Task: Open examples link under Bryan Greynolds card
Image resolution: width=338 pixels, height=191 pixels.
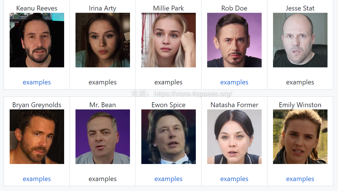Action: point(37,179)
